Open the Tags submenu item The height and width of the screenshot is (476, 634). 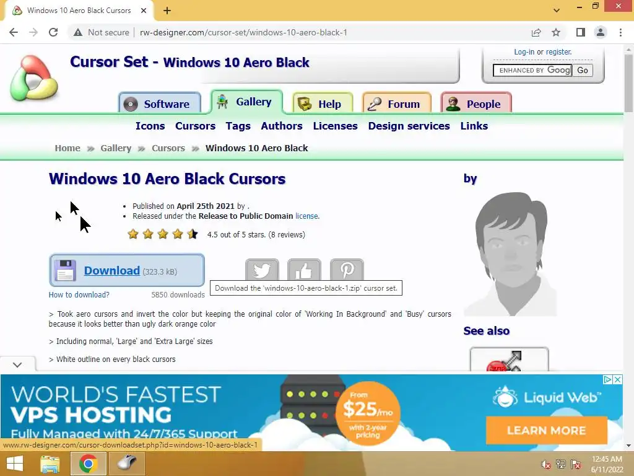point(238,126)
